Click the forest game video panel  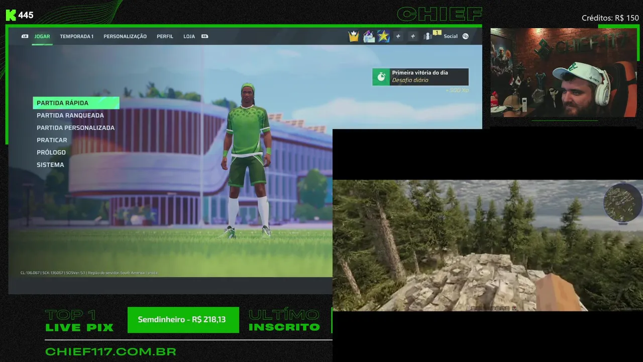(488, 245)
